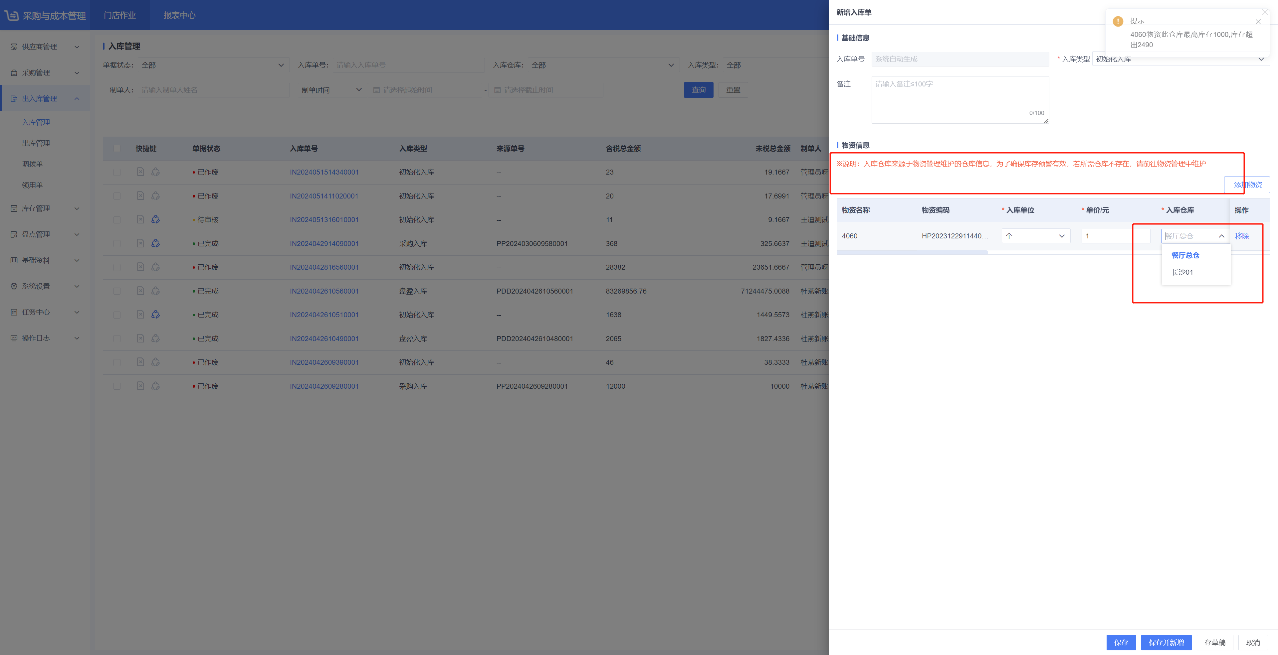
Task: Click the 制单人 search input
Action: click(x=213, y=90)
